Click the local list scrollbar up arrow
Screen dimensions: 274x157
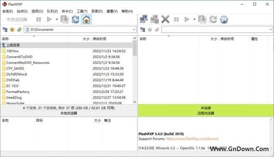tap(134, 38)
